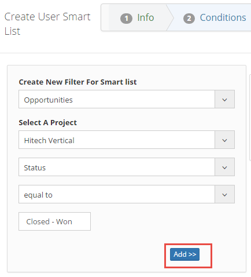
Task: Click the Closed - Won value field
Action: click(54, 221)
